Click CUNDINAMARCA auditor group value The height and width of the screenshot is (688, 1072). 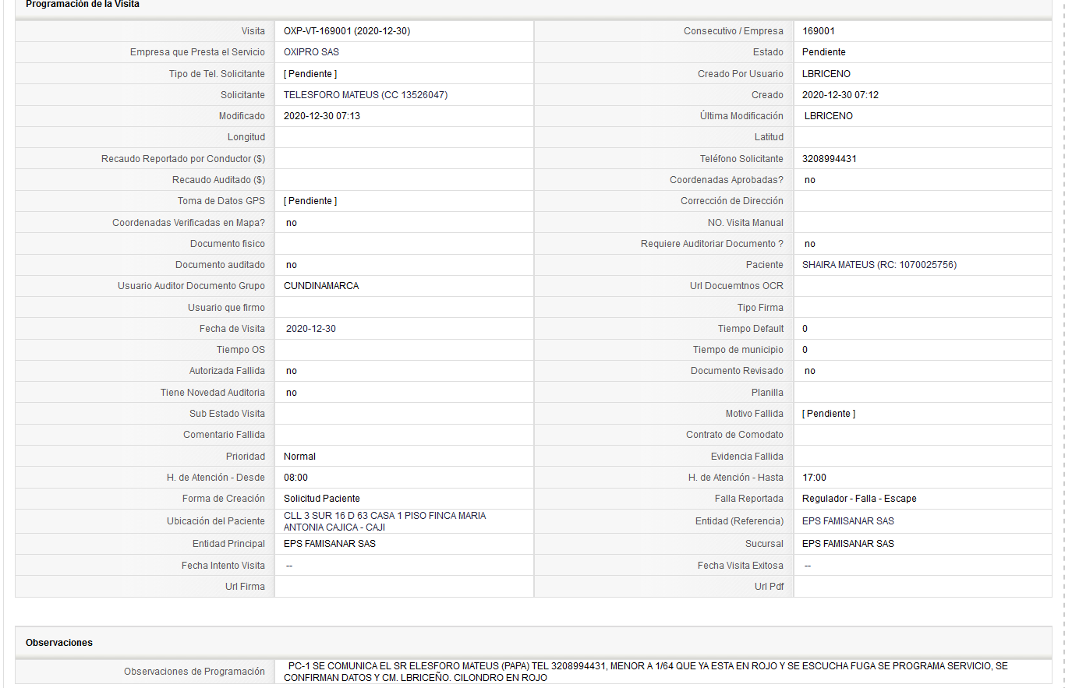(x=321, y=286)
